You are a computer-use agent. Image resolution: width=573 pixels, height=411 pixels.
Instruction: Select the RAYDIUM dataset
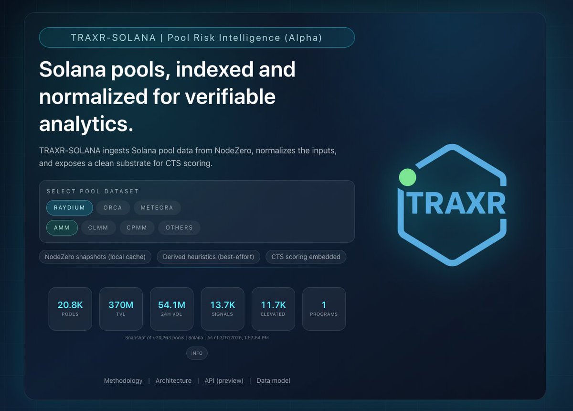coord(69,208)
